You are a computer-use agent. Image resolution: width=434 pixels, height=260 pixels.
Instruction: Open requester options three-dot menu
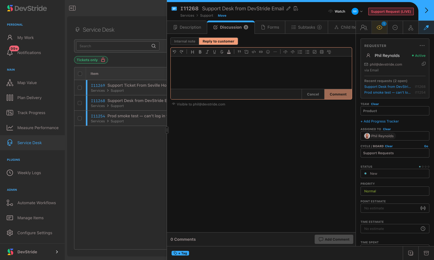point(422,46)
